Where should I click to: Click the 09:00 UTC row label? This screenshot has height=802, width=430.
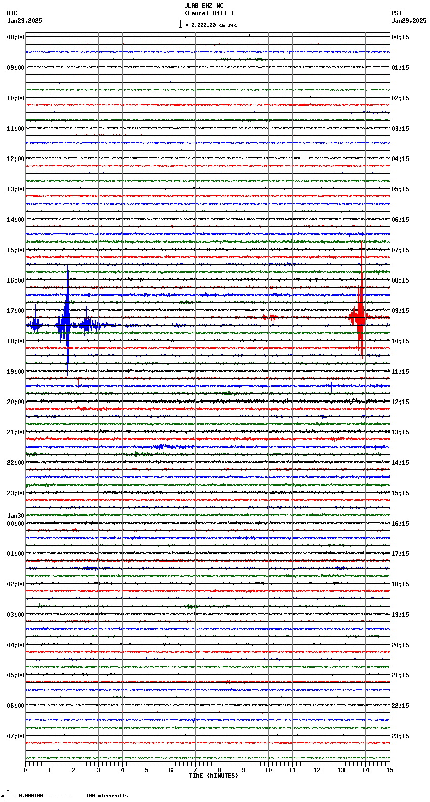click(16, 68)
